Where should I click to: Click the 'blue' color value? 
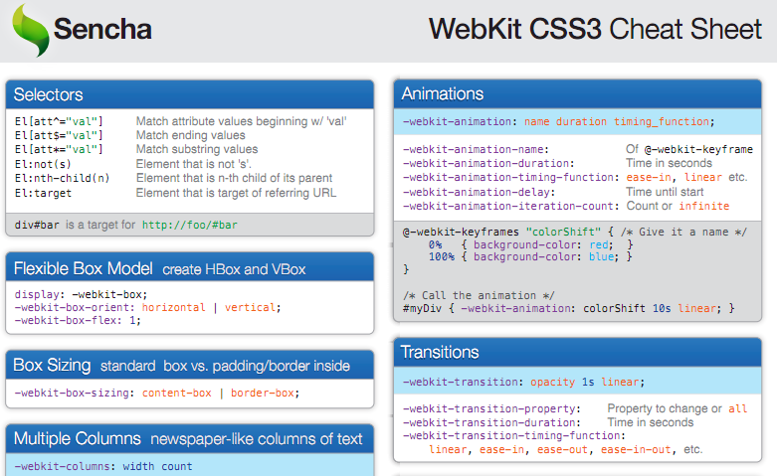tap(601, 256)
